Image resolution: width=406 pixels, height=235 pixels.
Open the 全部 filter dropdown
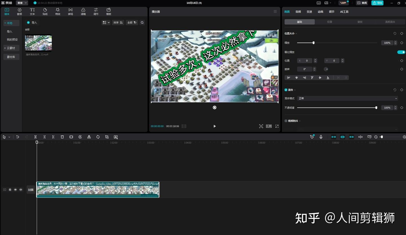click(x=132, y=23)
